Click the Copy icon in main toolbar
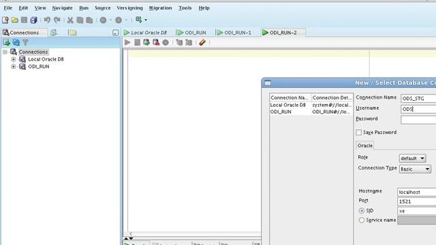436x245 pixels. pos(80,20)
